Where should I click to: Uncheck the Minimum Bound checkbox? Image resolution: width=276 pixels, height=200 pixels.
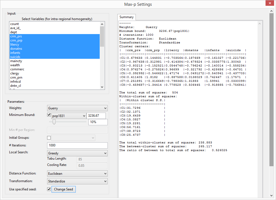(x=49, y=115)
